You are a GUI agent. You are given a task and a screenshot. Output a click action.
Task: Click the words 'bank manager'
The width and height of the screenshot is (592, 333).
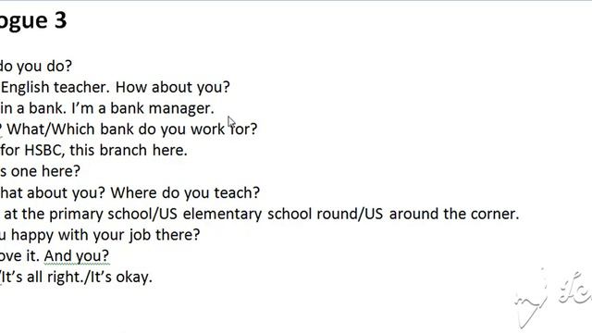click(163, 108)
